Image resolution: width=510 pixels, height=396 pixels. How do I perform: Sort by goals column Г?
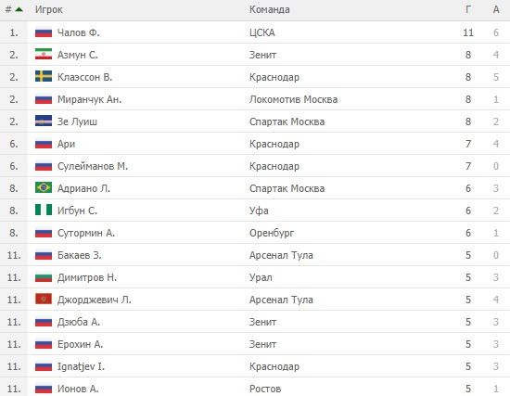468,9
